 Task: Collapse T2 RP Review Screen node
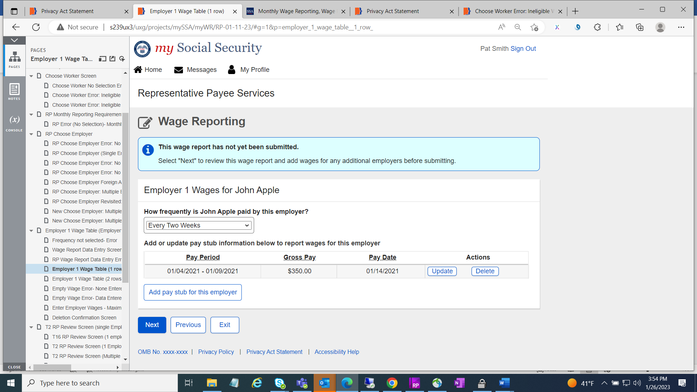pyautogui.click(x=32, y=327)
